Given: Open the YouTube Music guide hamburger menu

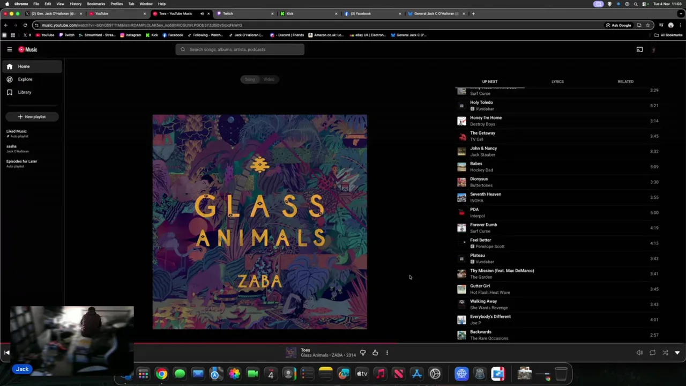Looking at the screenshot, I should coord(9,49).
